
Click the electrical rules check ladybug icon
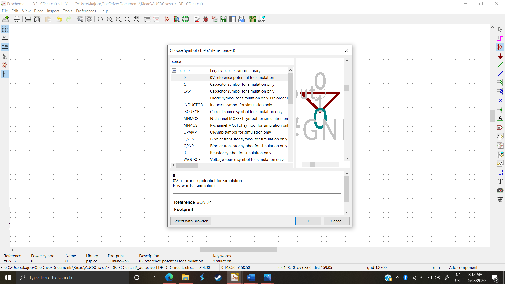206,19
